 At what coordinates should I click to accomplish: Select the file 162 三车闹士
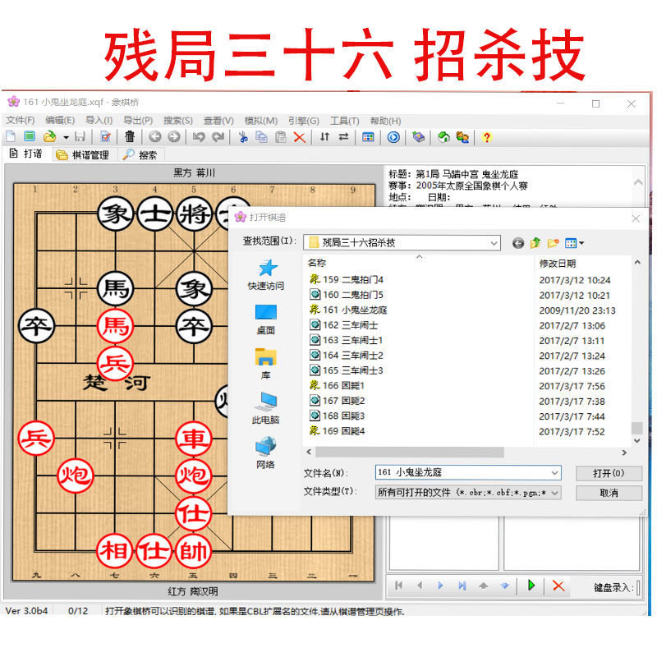click(x=343, y=325)
